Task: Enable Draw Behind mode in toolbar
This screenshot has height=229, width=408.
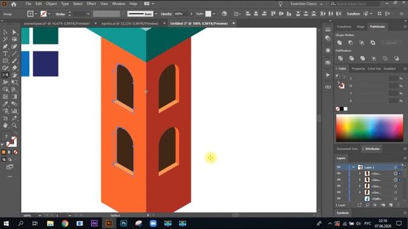Action: [x=10, y=160]
